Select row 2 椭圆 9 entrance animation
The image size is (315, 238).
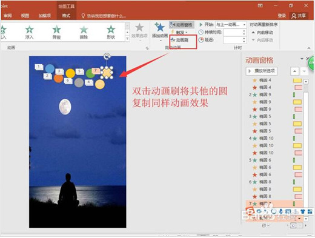(275, 94)
